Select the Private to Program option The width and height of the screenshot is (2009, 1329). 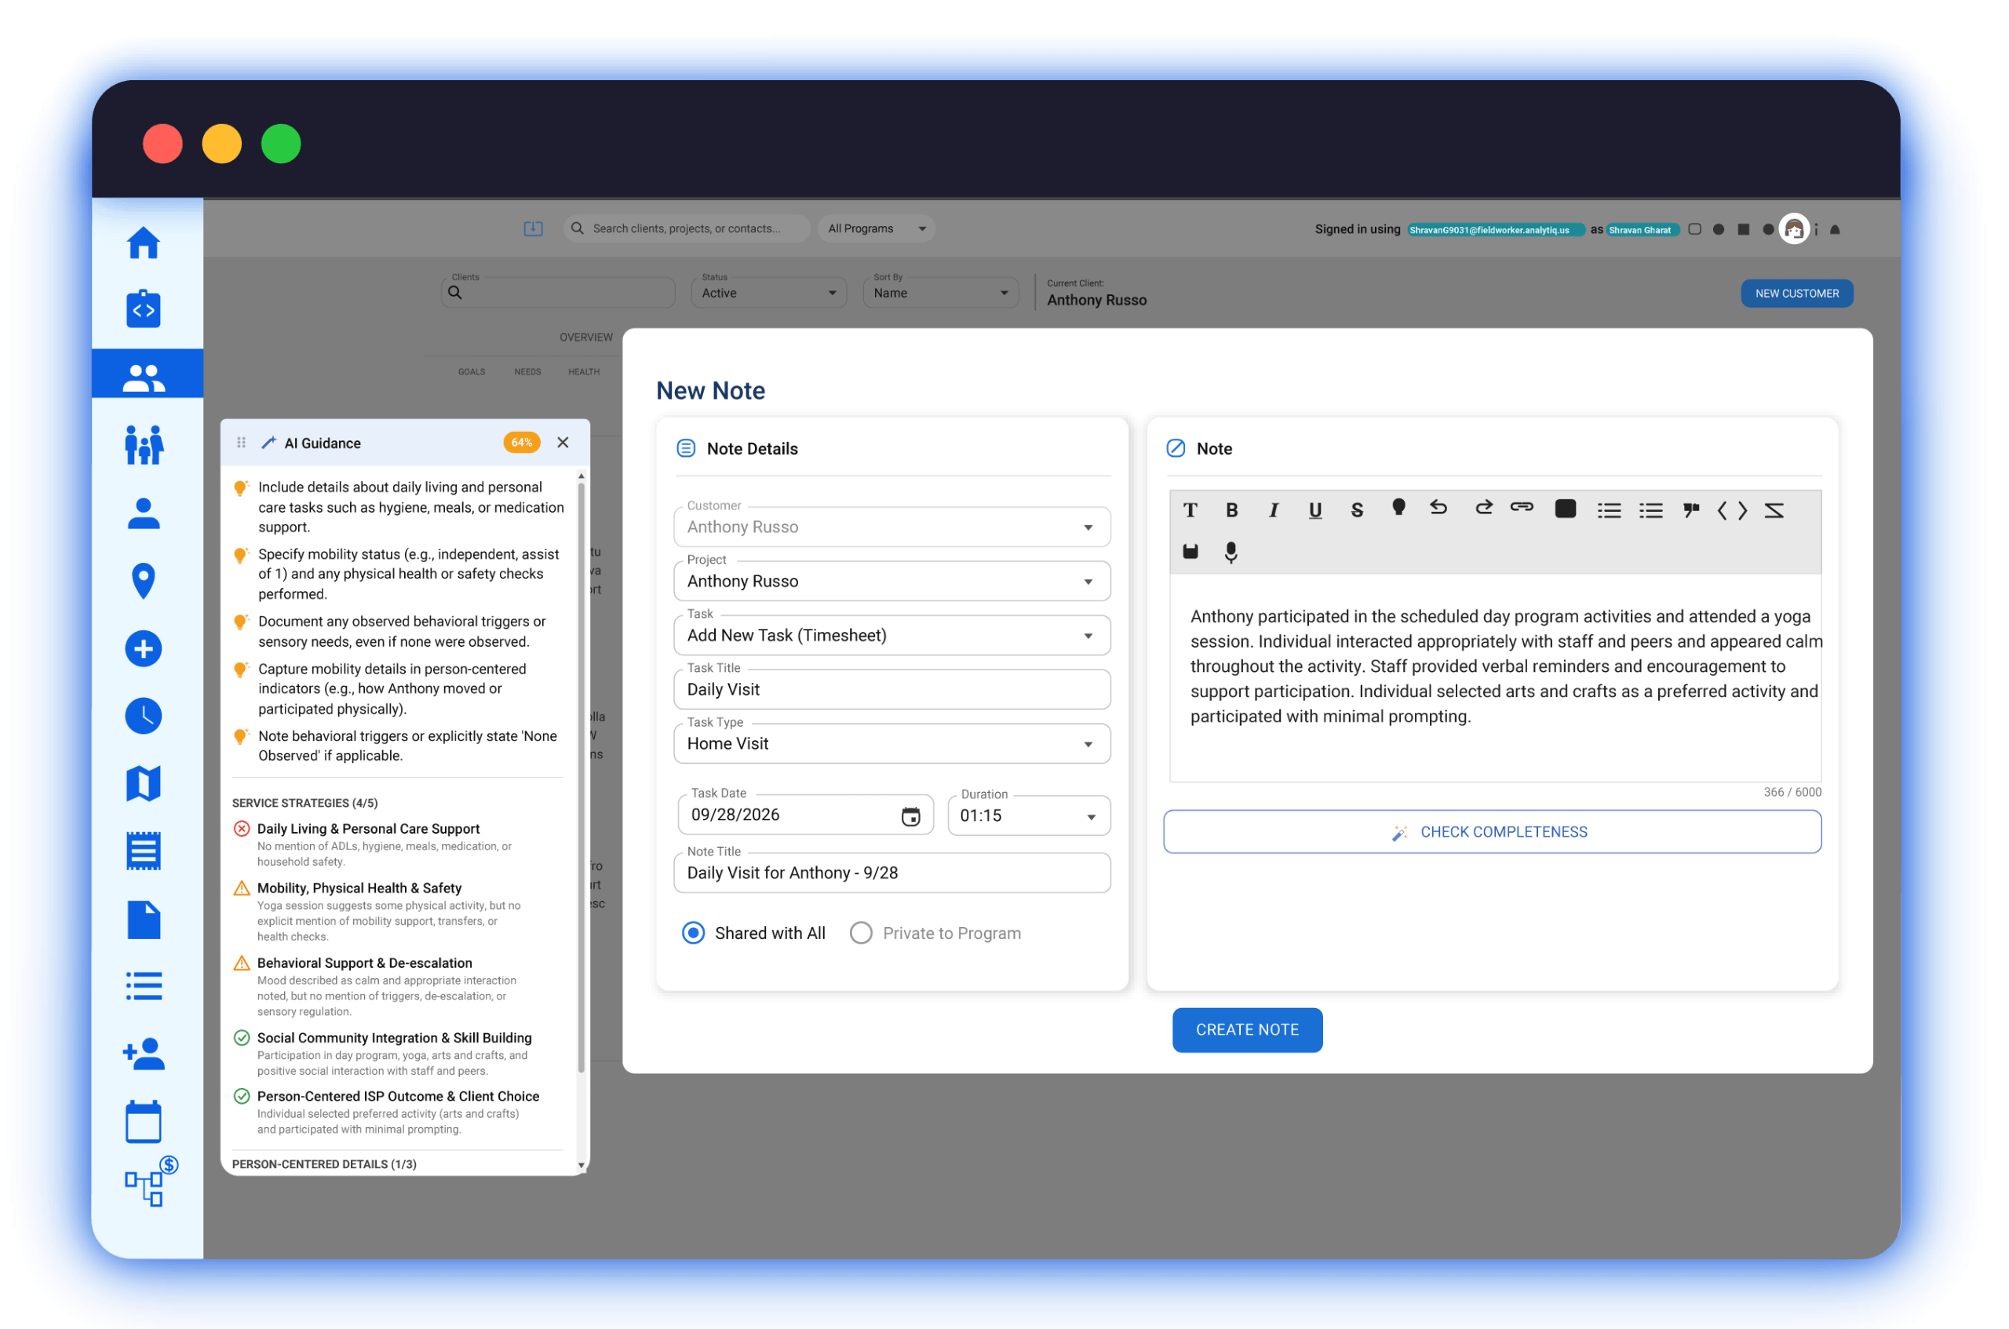tap(861, 933)
